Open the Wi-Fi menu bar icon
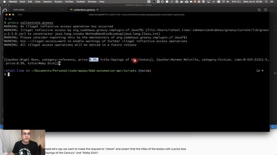The height and width of the screenshot is (155, 277). click(x=223, y=2)
